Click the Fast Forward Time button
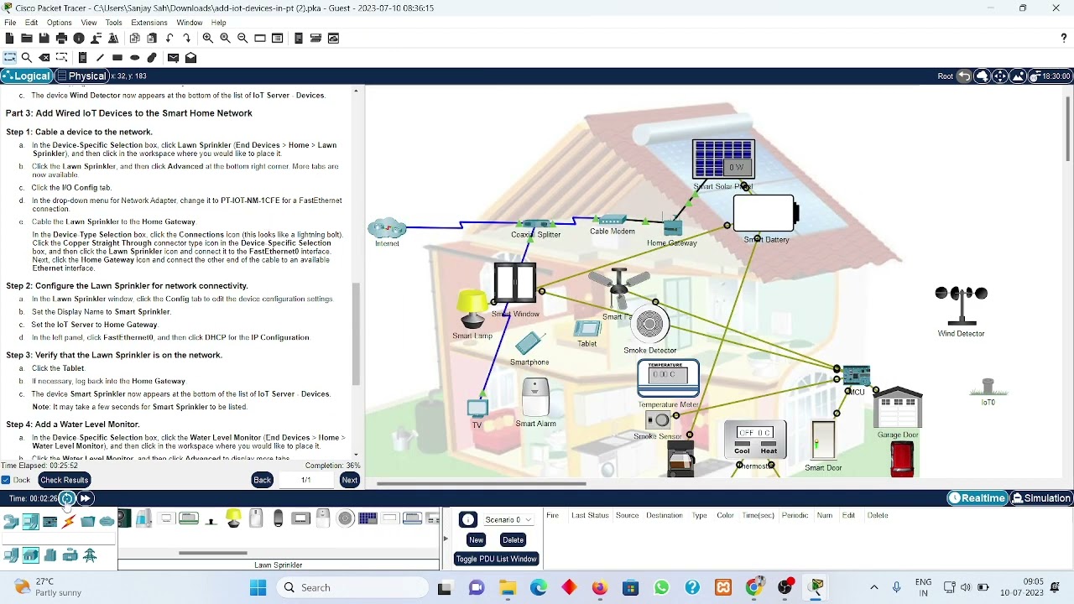 click(86, 498)
